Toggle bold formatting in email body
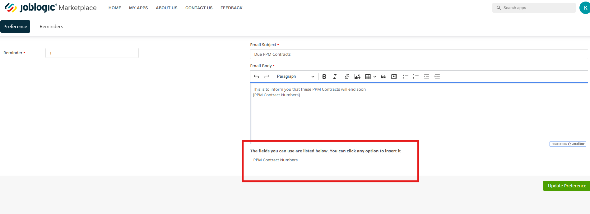 click(324, 76)
